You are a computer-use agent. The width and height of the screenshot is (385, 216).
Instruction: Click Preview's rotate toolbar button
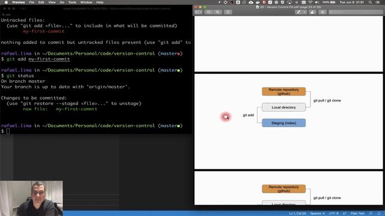312,12
